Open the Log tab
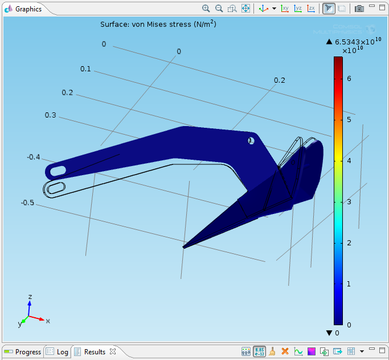Screen dimensions: 389x360 tap(58, 352)
